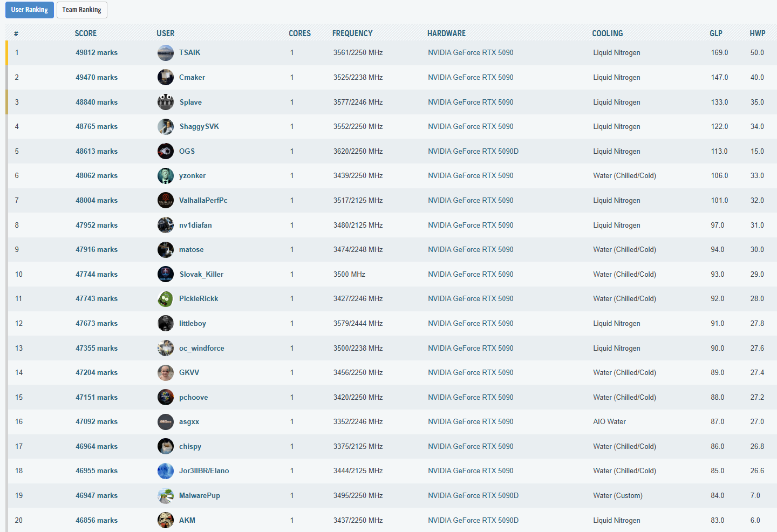Click the SCORE column header
The width and height of the screenshot is (777, 532).
tap(86, 33)
